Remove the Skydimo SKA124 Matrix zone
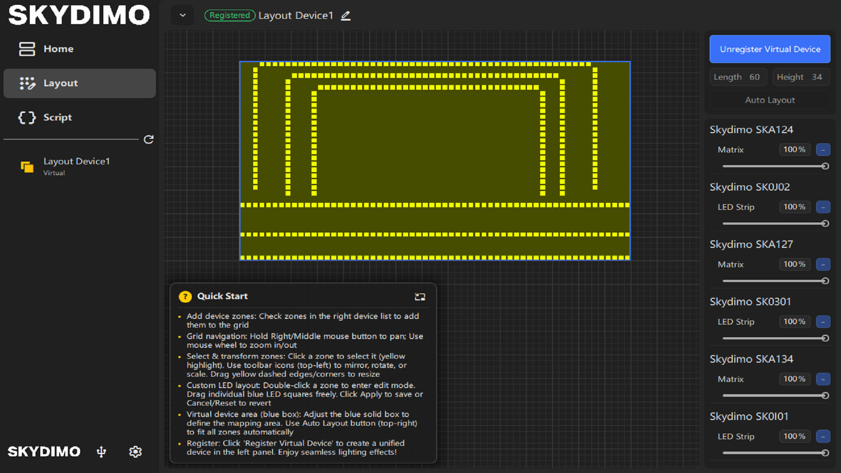841x473 pixels. (823, 149)
